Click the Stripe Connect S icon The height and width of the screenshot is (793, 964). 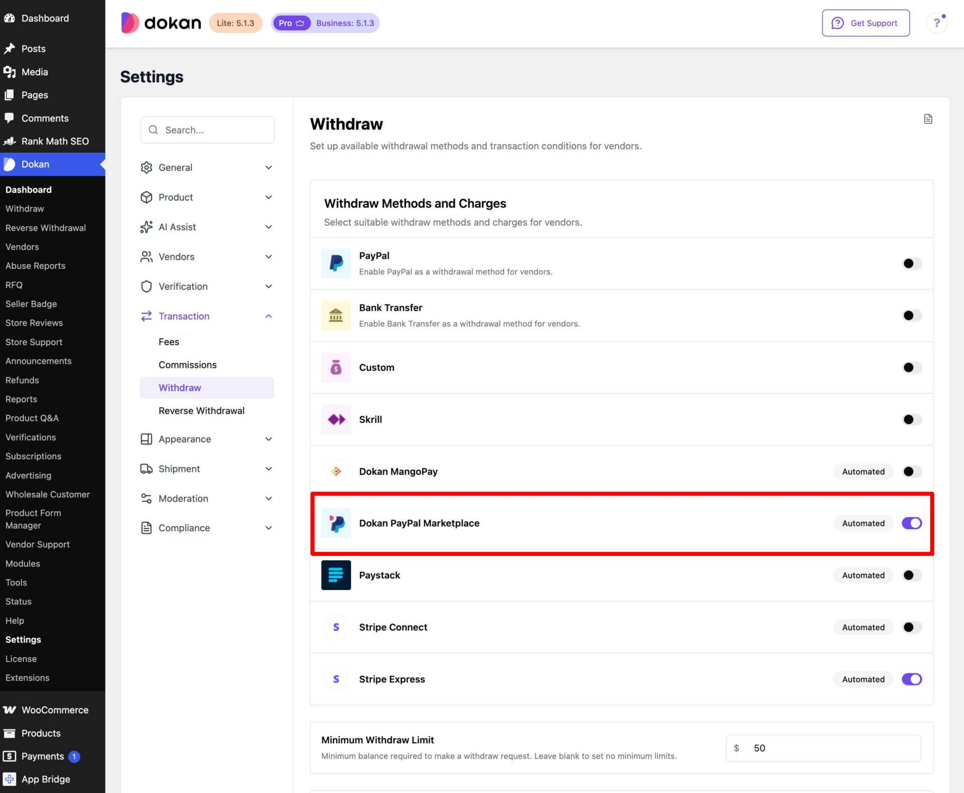(x=336, y=627)
